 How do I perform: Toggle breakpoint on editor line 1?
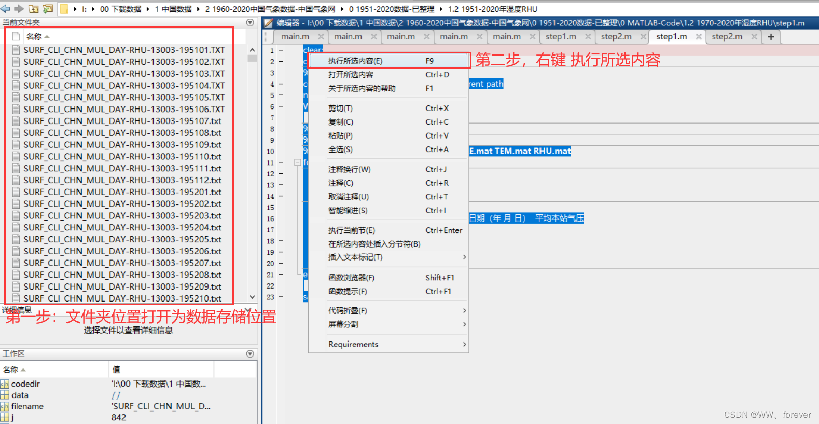281,50
